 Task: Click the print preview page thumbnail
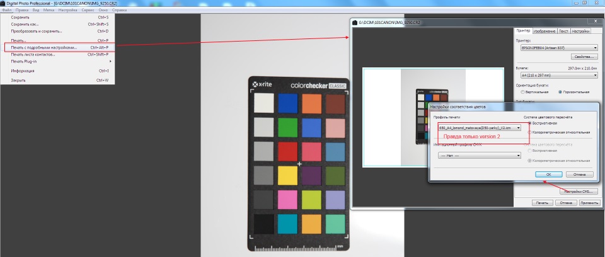coord(433,117)
